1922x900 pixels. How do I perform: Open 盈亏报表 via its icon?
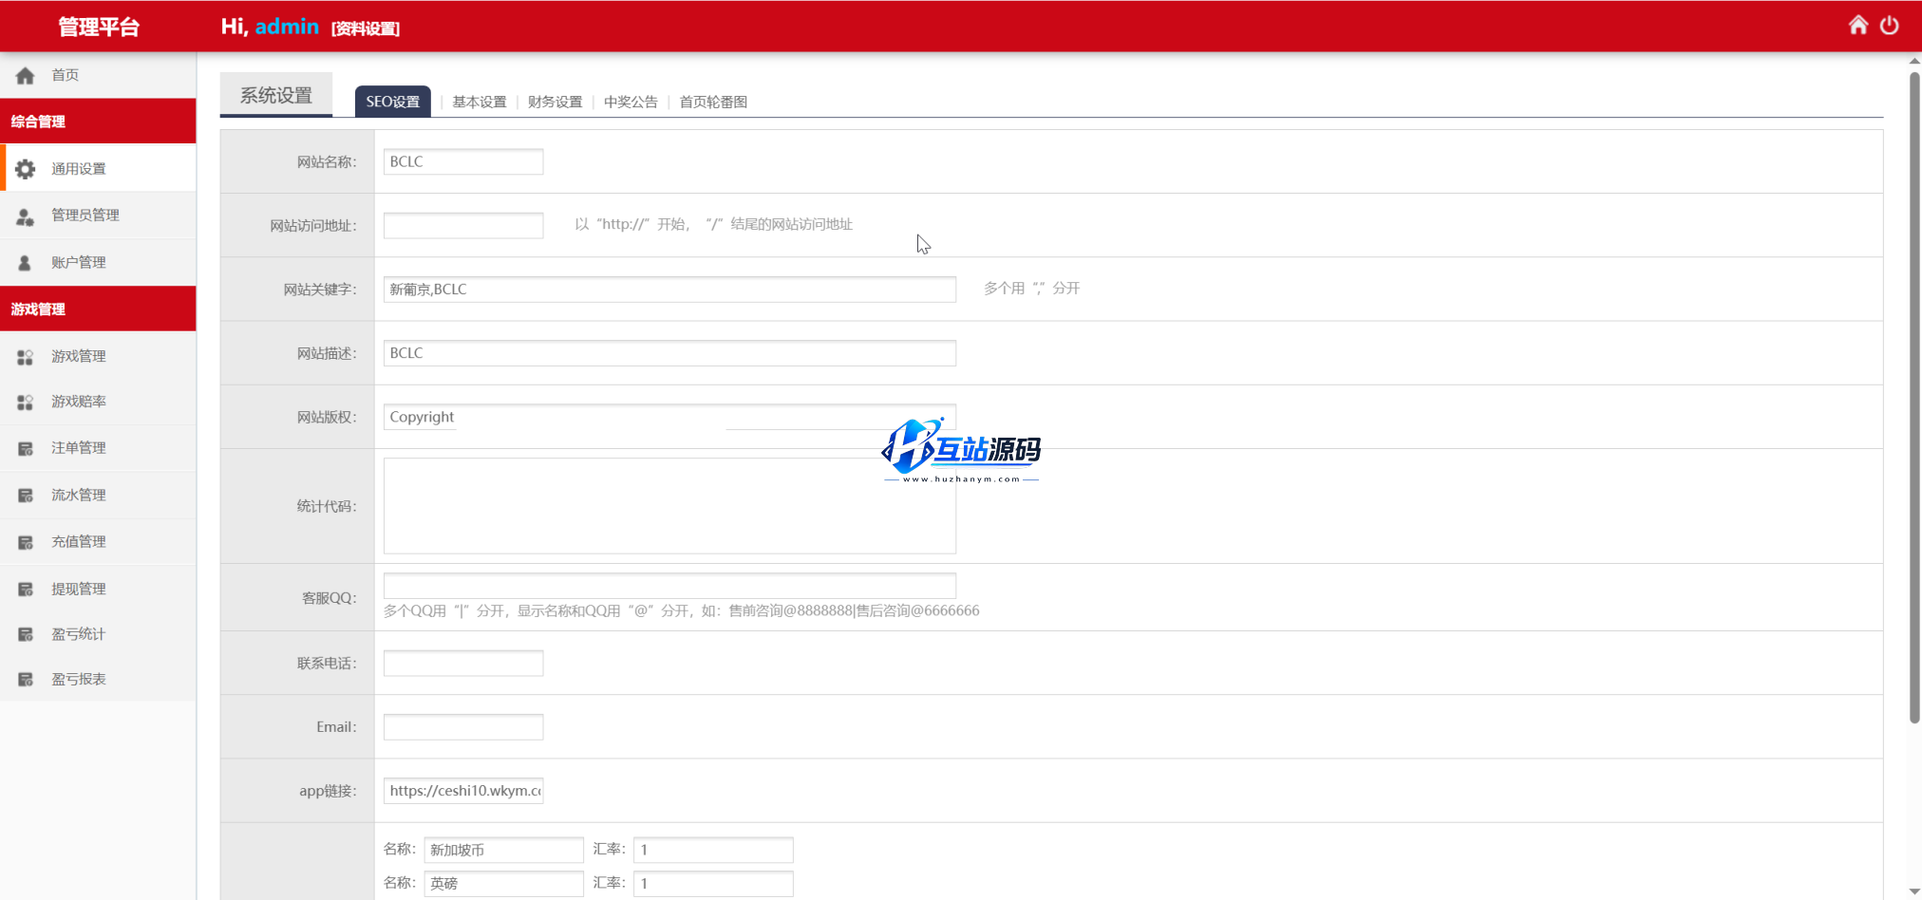(x=25, y=678)
